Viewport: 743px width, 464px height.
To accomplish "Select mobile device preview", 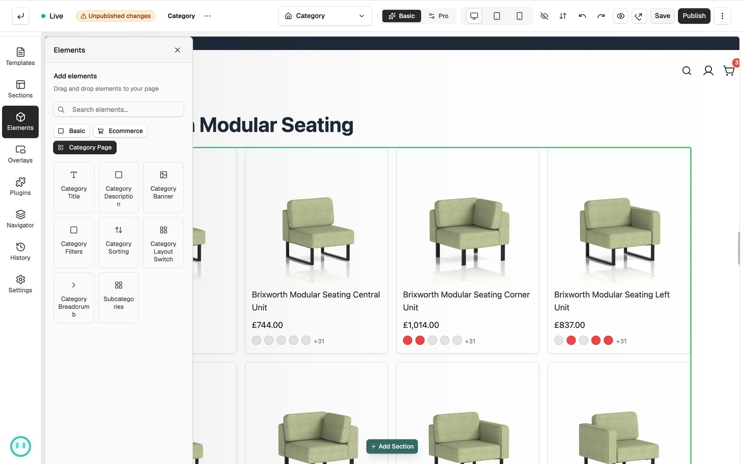I will point(519,16).
